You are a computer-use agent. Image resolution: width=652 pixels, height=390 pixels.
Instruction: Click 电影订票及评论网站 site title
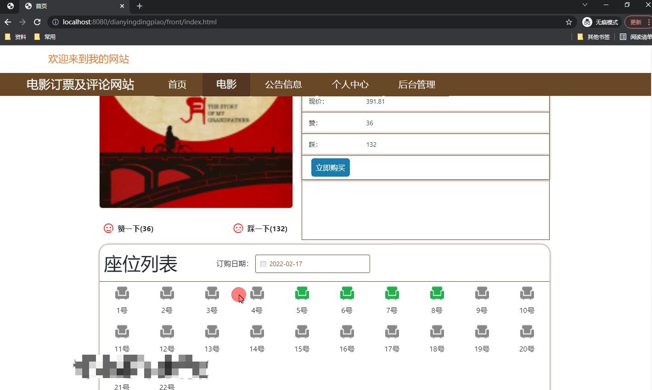click(x=80, y=84)
